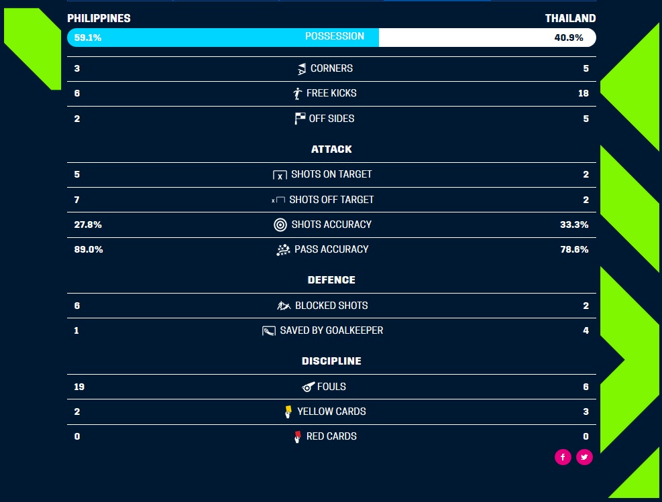The width and height of the screenshot is (662, 502).
Task: Click the free kick player icon
Action: coord(298,93)
